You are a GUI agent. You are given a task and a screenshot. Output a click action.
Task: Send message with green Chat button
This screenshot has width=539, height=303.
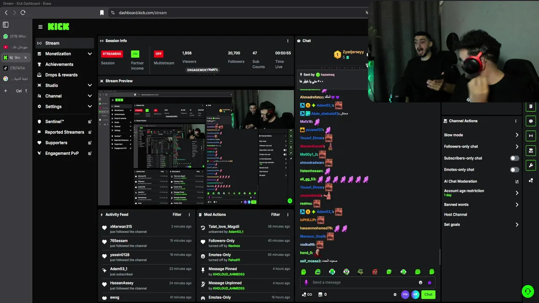(x=428, y=295)
